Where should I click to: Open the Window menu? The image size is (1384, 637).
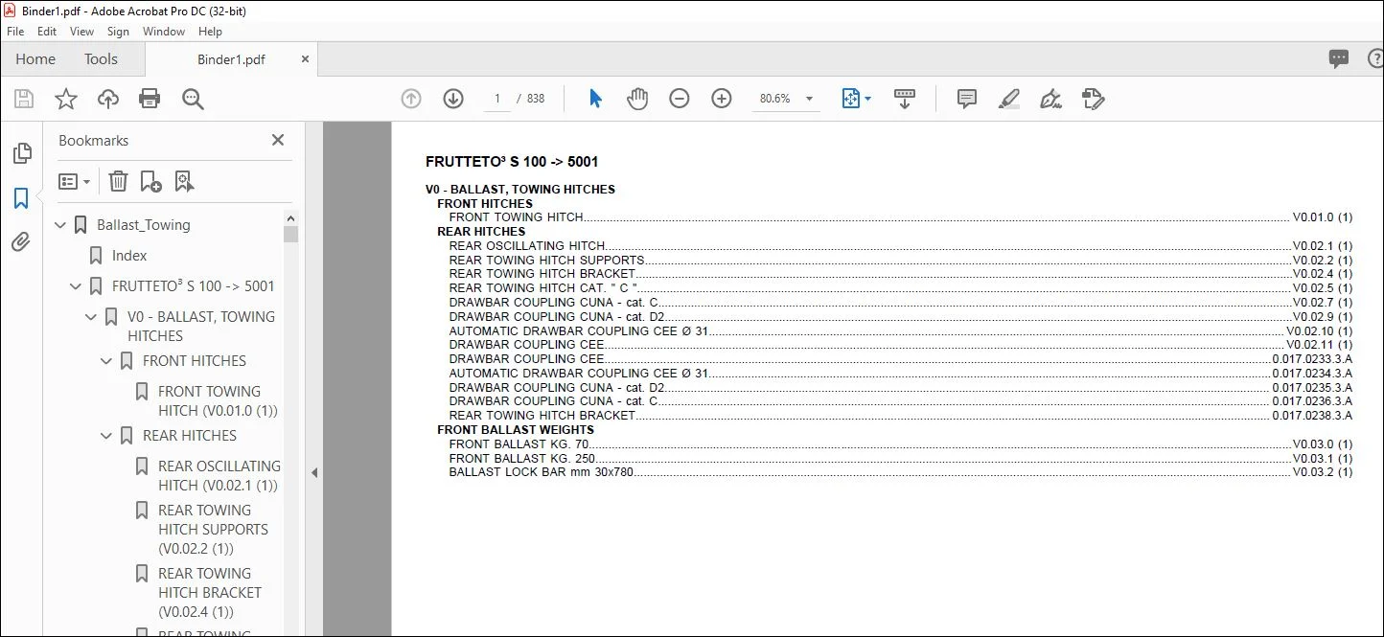(x=164, y=32)
